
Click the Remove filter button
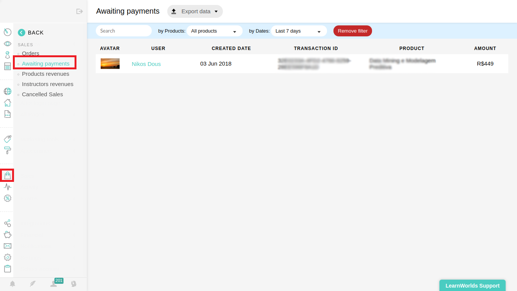point(352,31)
